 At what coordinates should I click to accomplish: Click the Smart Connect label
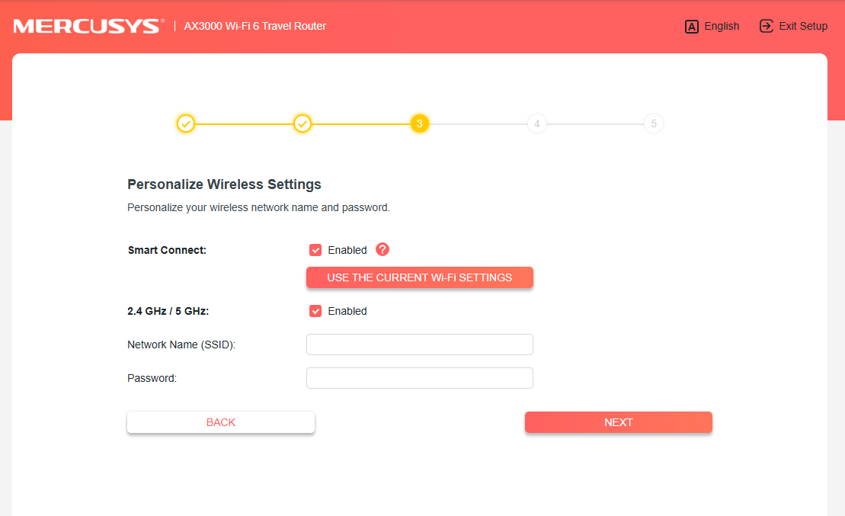pos(167,250)
